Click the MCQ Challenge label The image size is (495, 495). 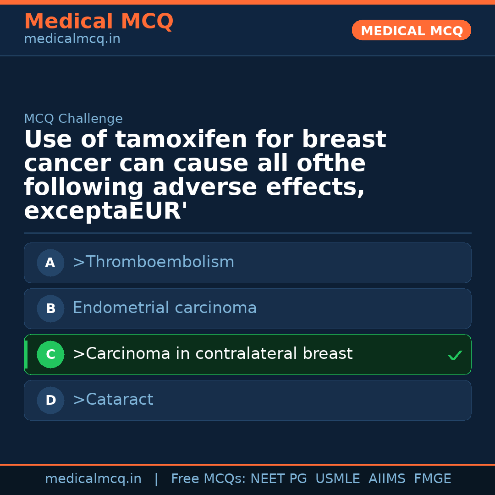pos(73,119)
